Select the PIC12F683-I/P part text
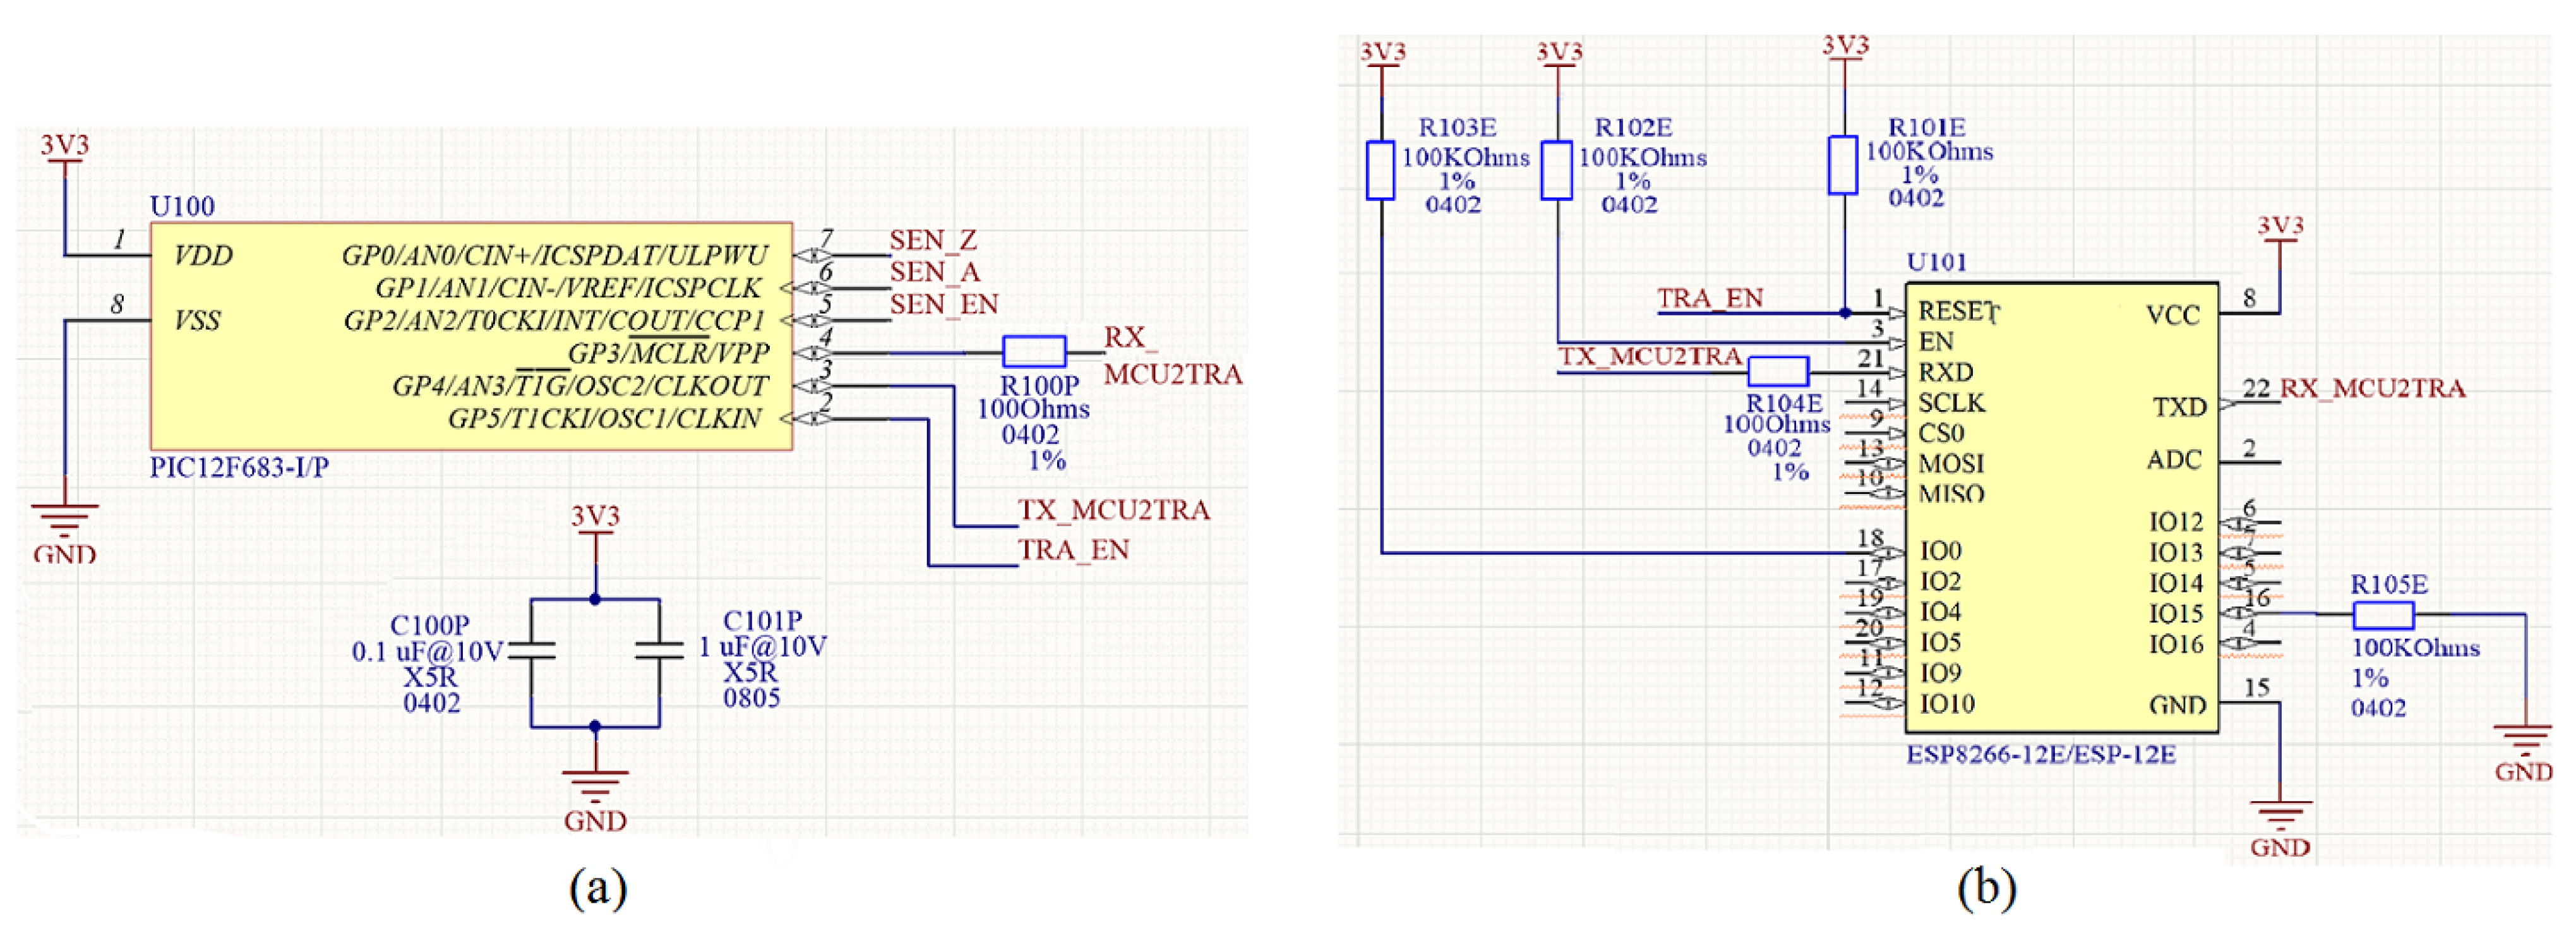Image resolution: width=2576 pixels, height=928 pixels. (x=239, y=467)
